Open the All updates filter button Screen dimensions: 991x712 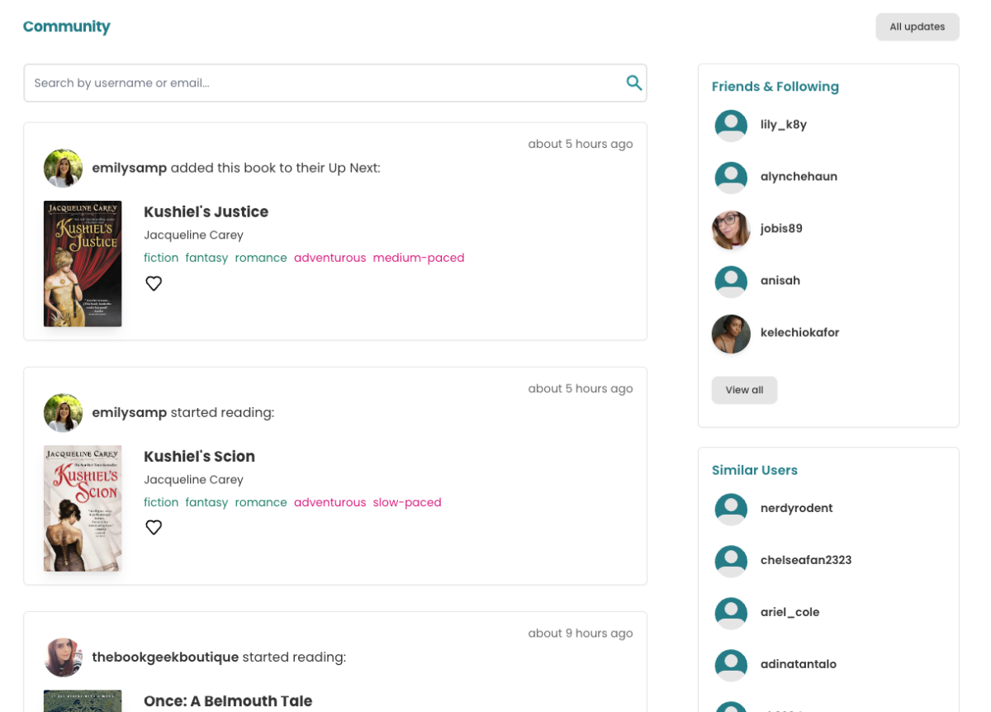918,26
